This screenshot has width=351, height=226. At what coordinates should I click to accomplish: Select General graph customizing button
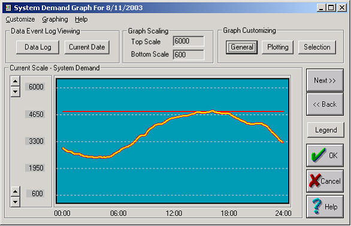pyautogui.click(x=242, y=47)
